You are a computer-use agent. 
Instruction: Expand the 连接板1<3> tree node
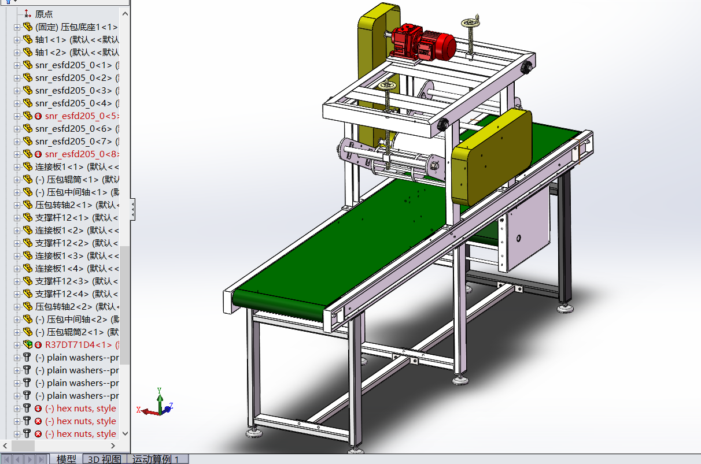click(x=17, y=256)
